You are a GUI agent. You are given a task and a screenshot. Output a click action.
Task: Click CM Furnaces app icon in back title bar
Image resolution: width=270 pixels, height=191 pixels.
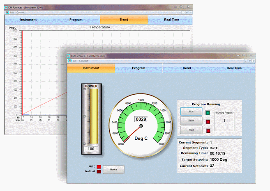coord(6,7)
